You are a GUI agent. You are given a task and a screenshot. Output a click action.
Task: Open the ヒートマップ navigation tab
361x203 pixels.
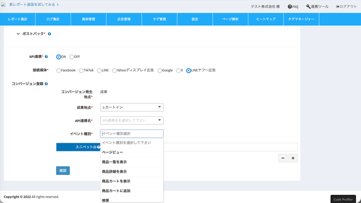tap(266, 19)
